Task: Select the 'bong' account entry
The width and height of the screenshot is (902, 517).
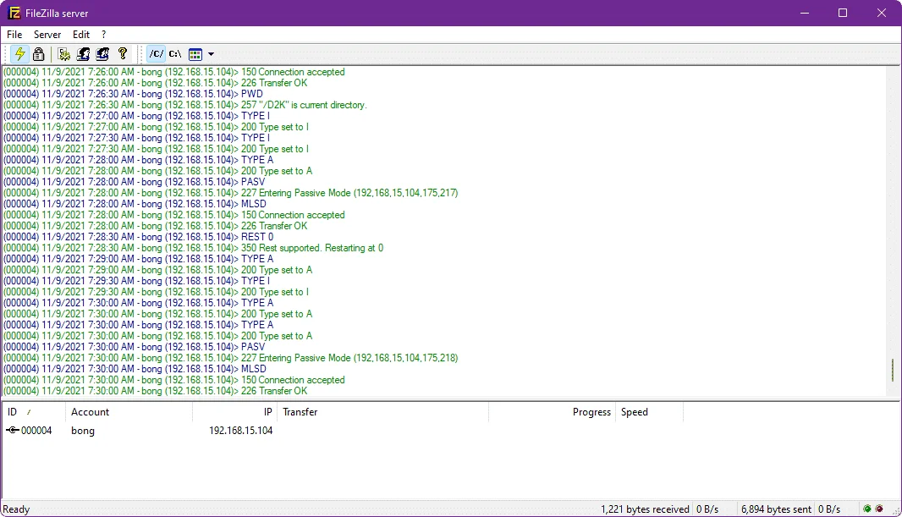Action: (x=83, y=431)
